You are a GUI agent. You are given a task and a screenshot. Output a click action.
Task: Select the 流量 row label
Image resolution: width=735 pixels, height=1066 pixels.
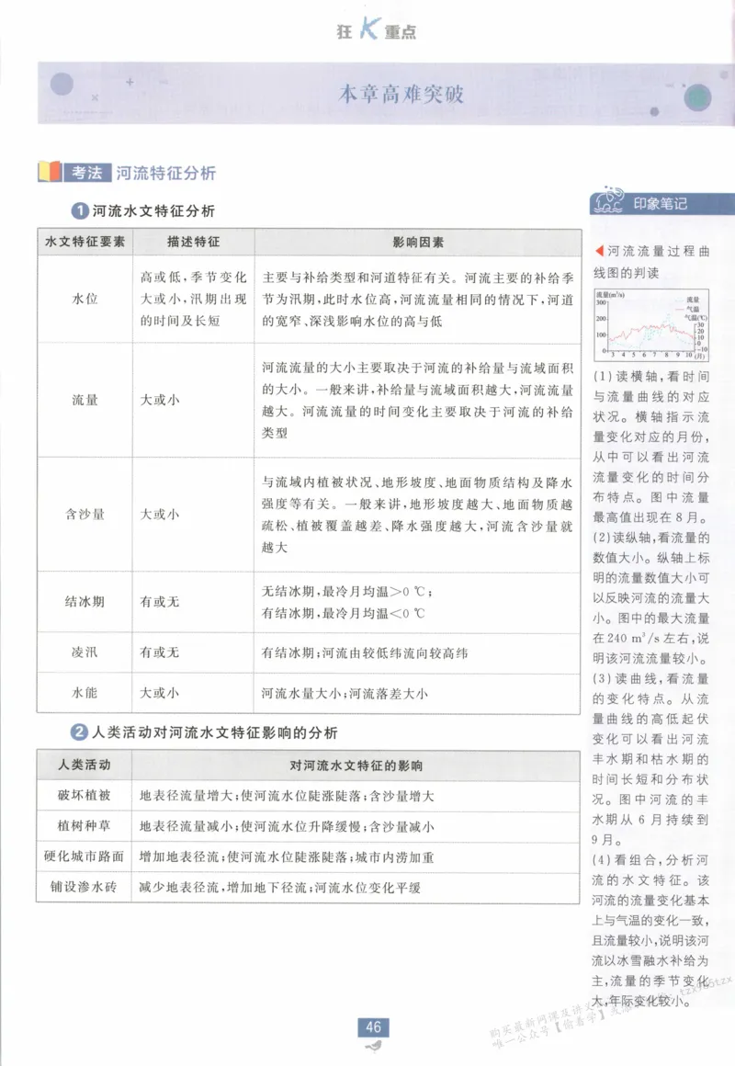85,400
